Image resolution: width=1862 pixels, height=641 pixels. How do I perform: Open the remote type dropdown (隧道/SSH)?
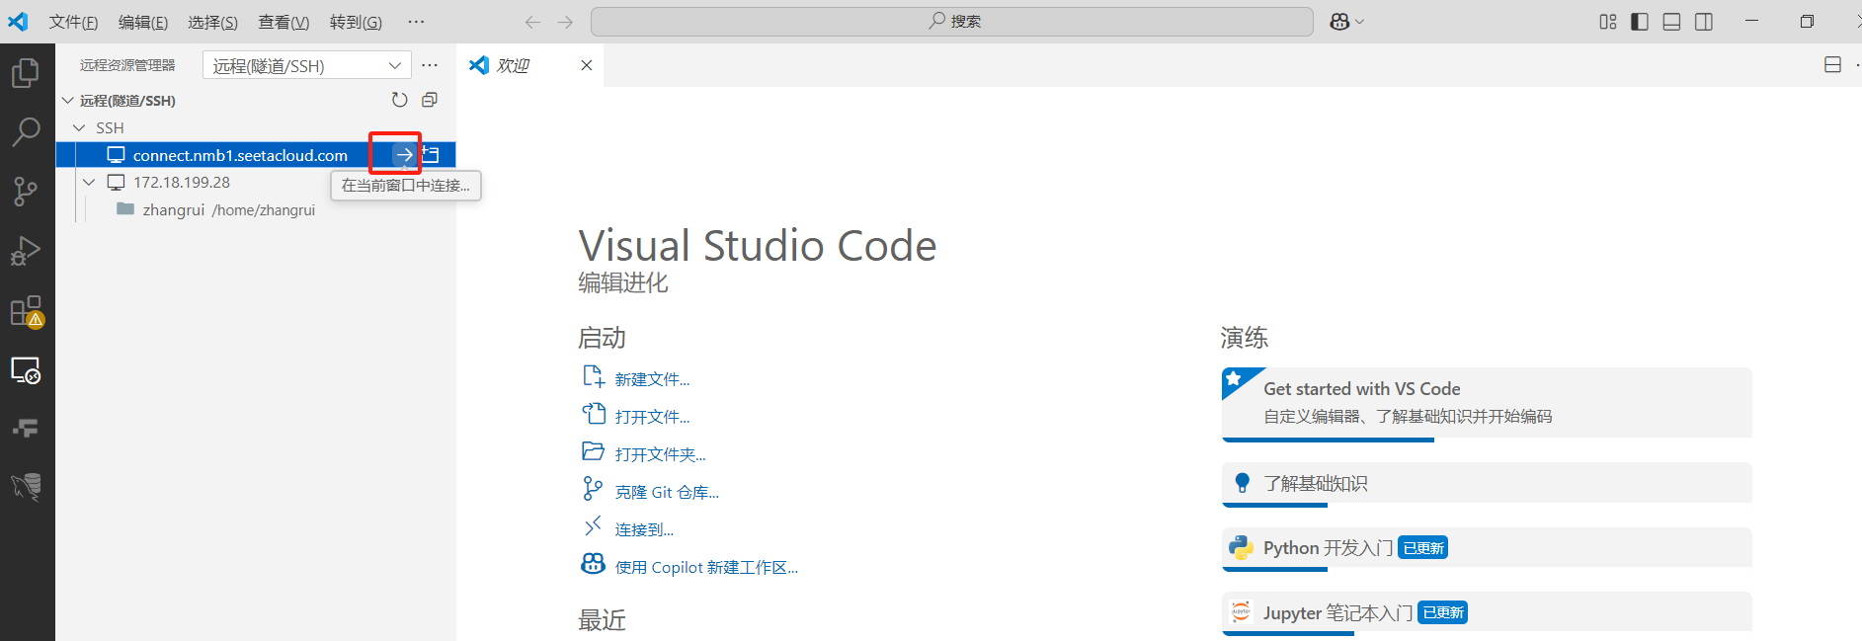(307, 65)
